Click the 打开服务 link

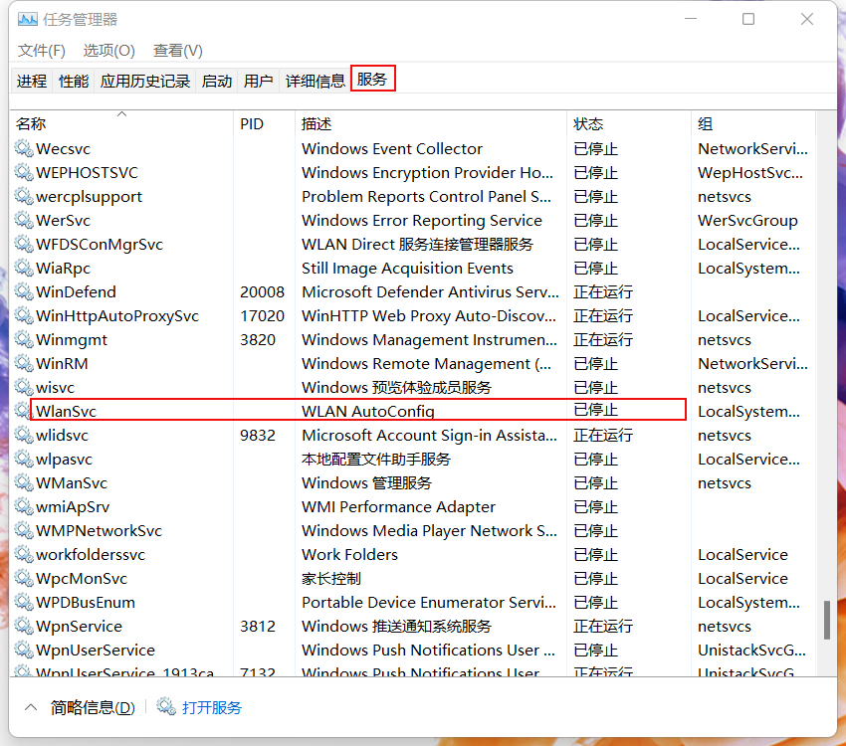point(212,707)
